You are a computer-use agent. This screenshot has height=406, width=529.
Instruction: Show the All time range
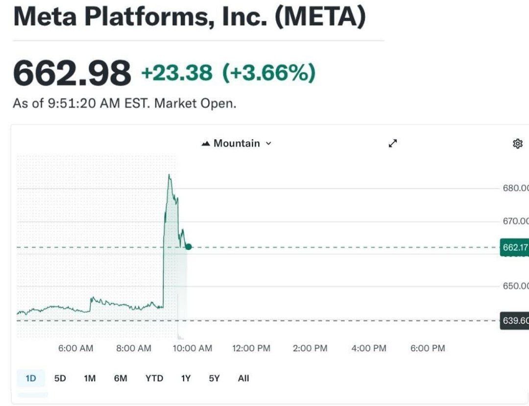[x=243, y=378]
